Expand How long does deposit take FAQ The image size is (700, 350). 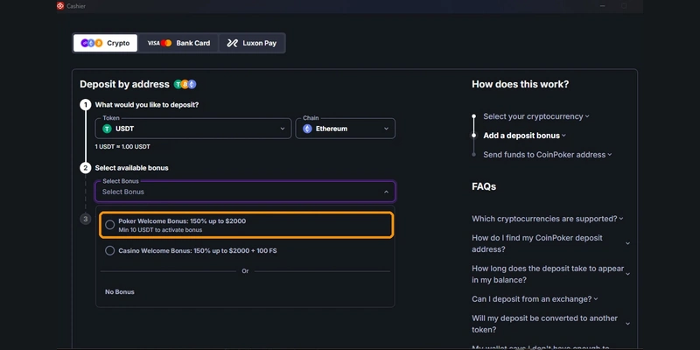[550, 274]
